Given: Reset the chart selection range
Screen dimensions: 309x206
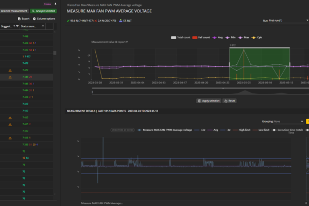Looking at the screenshot, I should click(x=230, y=101).
